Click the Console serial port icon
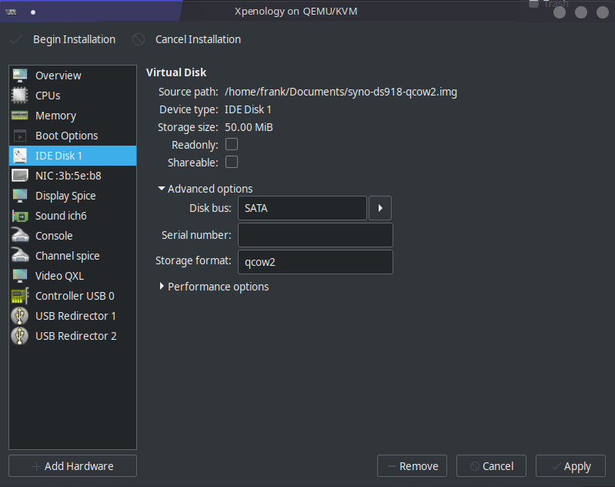The height and width of the screenshot is (487, 615). pos(19,236)
